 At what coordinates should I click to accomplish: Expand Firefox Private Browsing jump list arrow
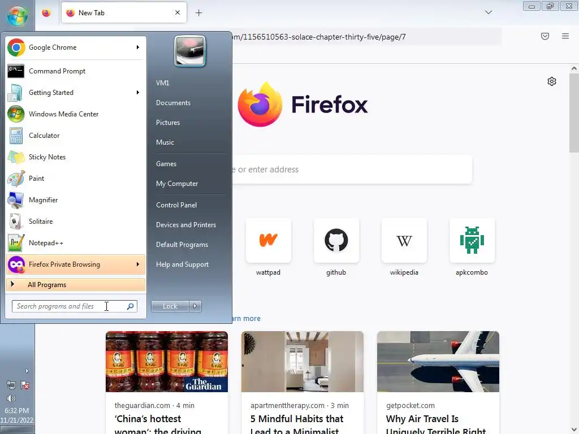coord(138,264)
